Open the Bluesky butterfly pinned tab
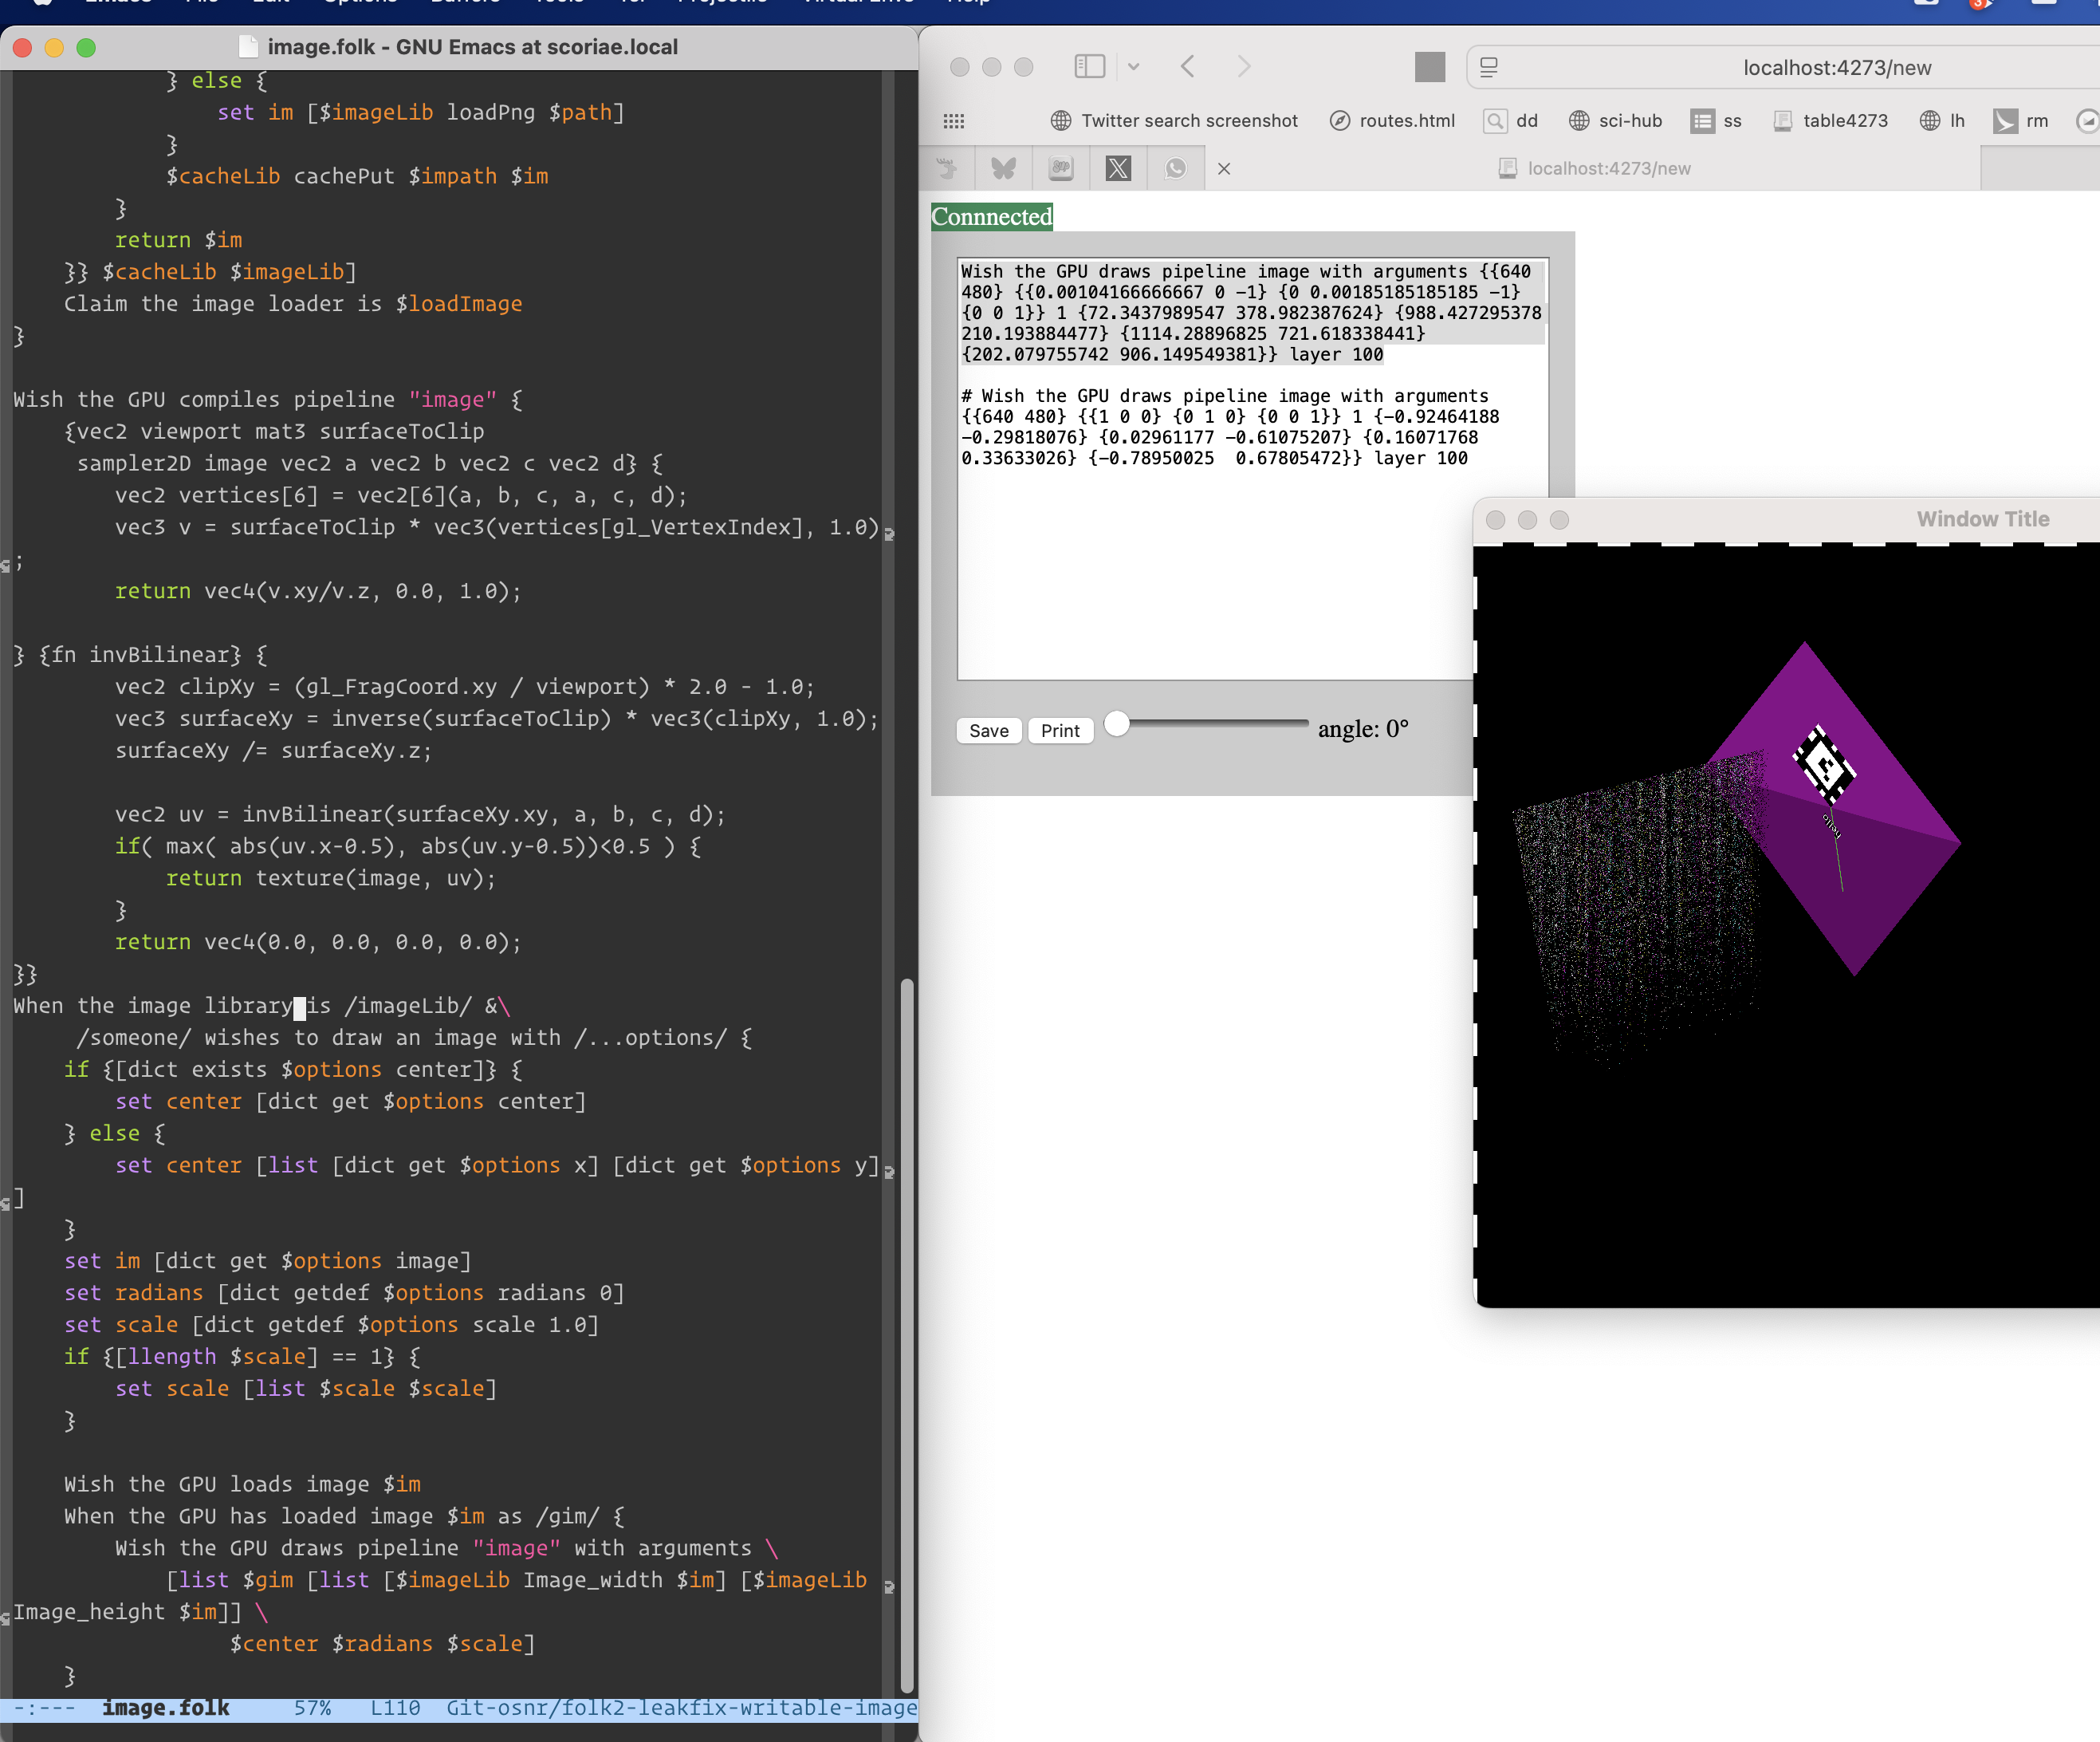2100x1742 pixels. tap(1003, 168)
